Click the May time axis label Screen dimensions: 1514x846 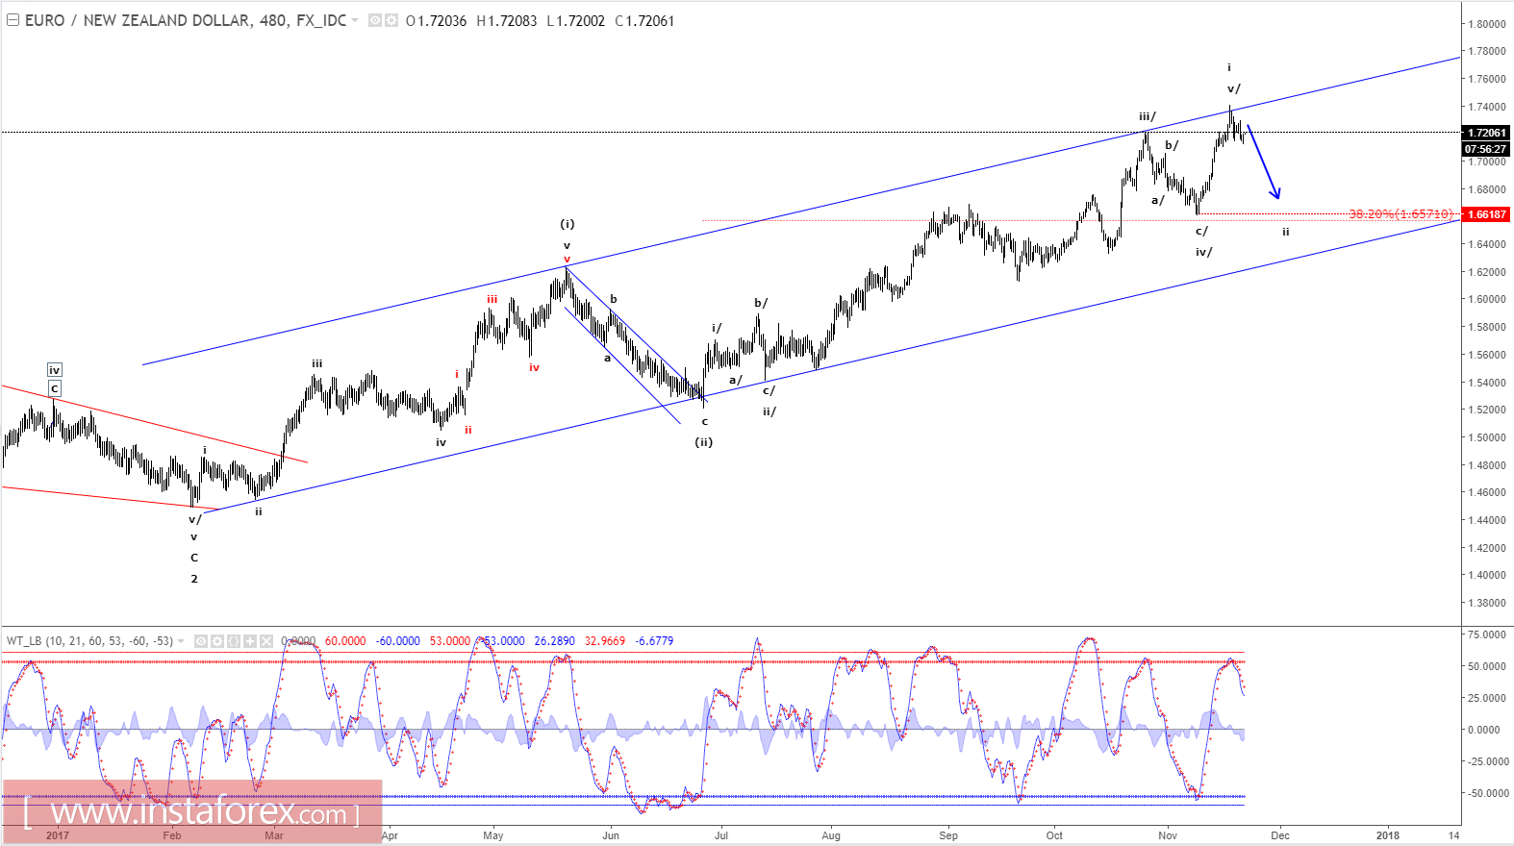493,835
